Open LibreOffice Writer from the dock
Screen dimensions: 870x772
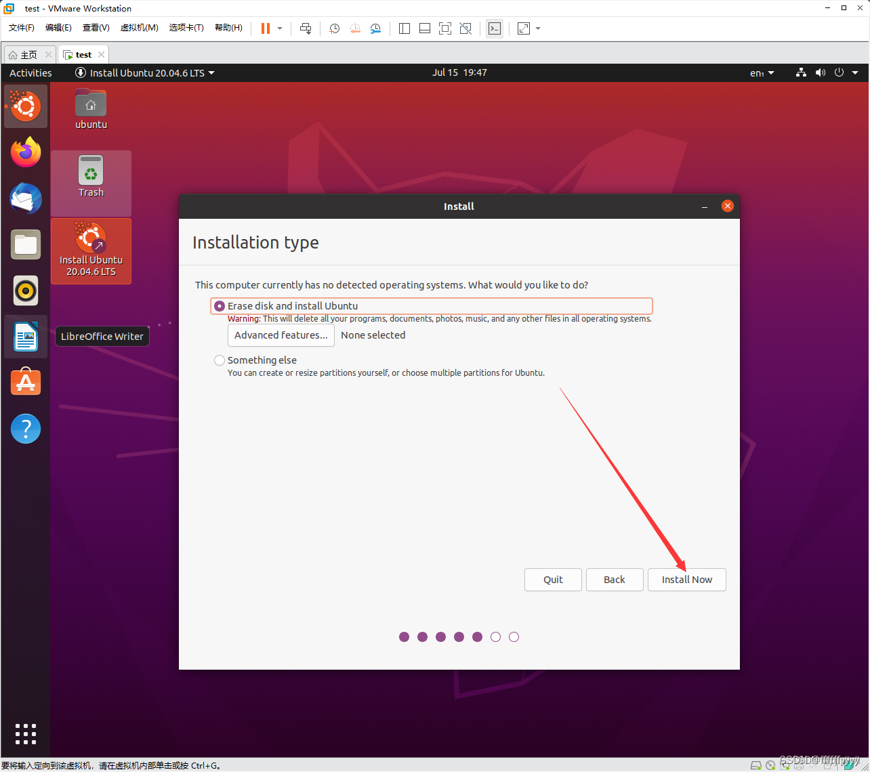[x=26, y=337]
